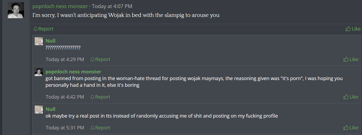Like Null's question marks comment
This screenshot has height=135, width=362.
pos(351,59)
